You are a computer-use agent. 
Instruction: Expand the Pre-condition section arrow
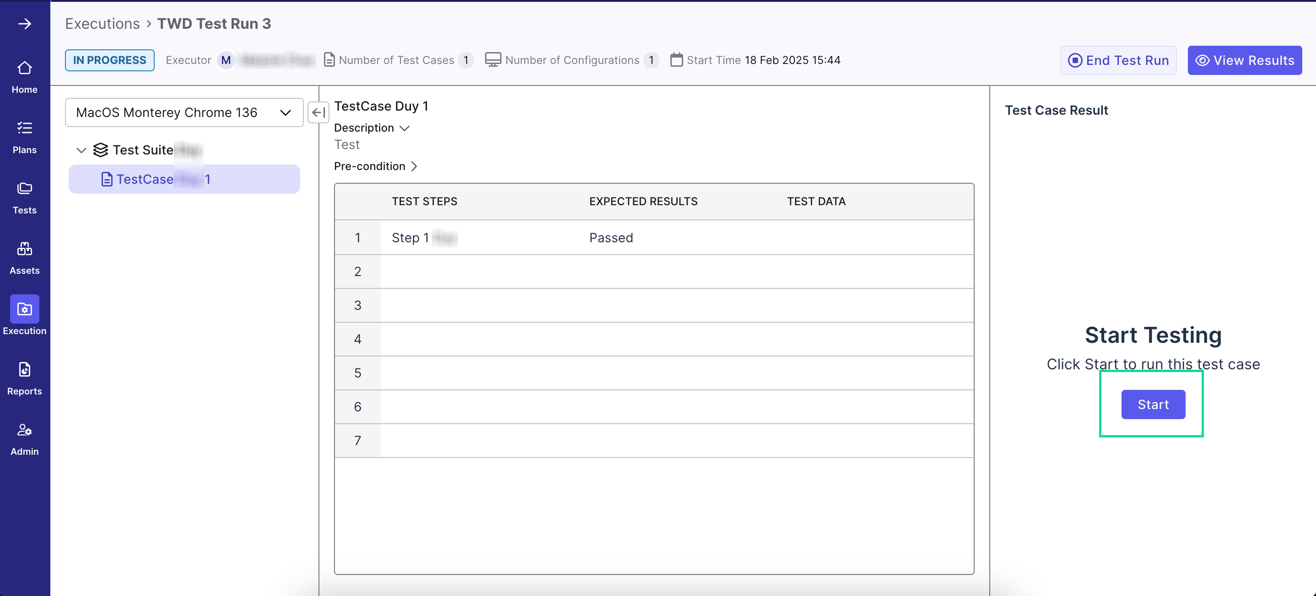415,165
